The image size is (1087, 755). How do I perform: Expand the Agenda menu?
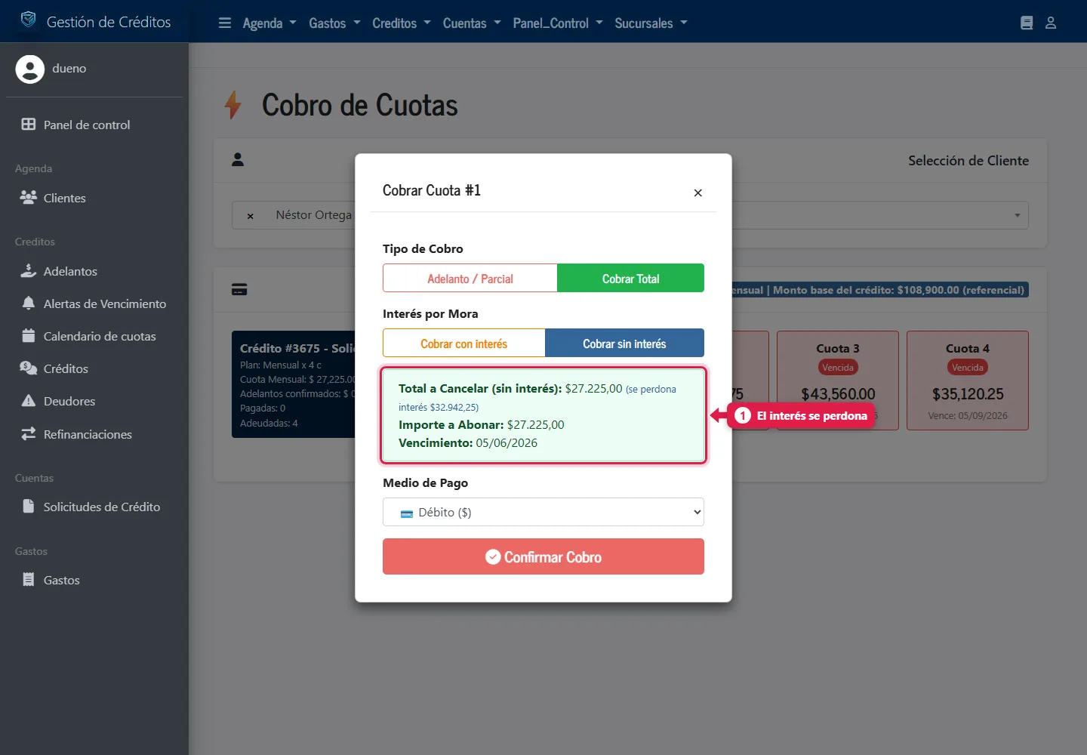pyautogui.click(x=269, y=23)
